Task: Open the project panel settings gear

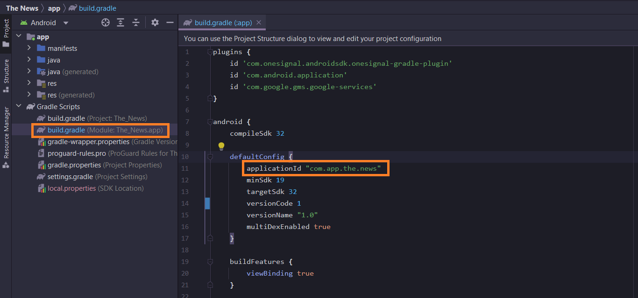Action: pos(155,22)
